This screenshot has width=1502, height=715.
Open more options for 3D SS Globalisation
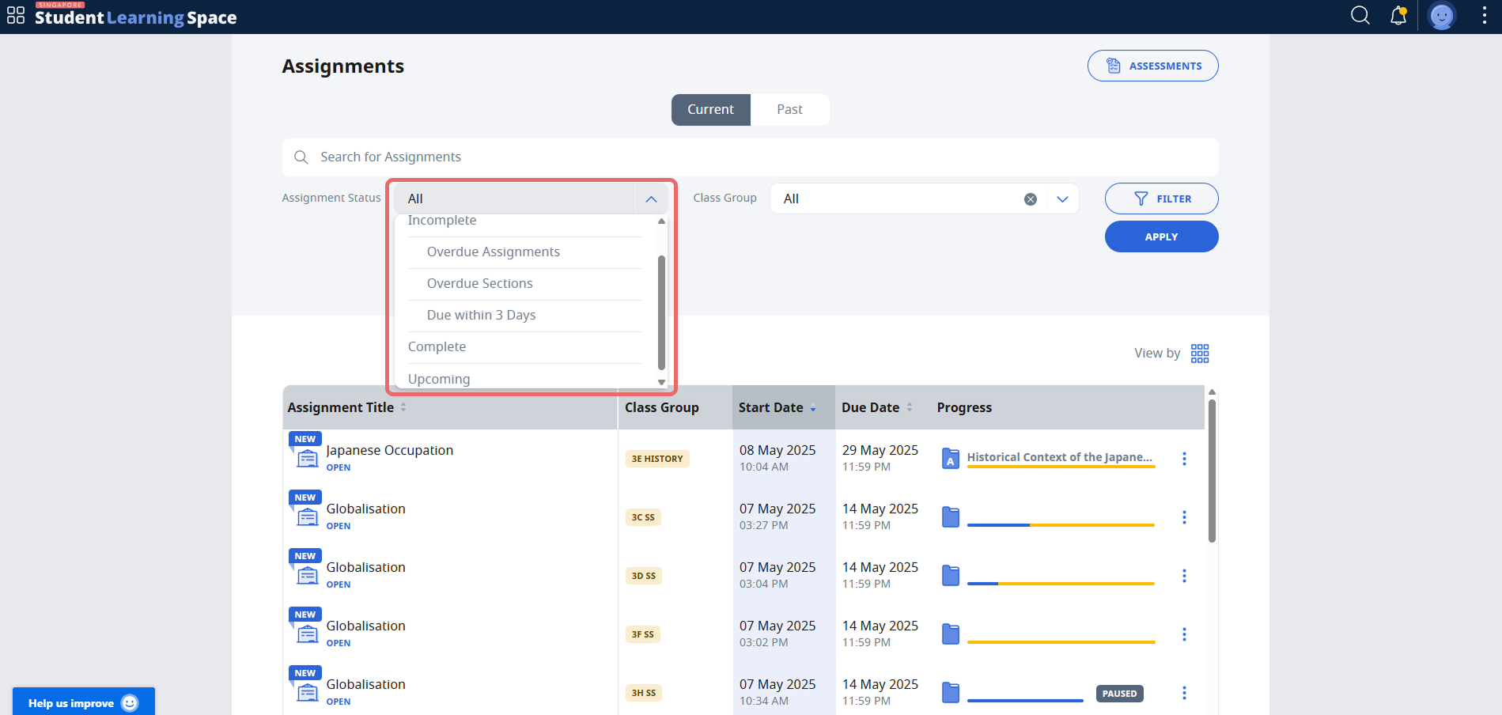[x=1184, y=576]
